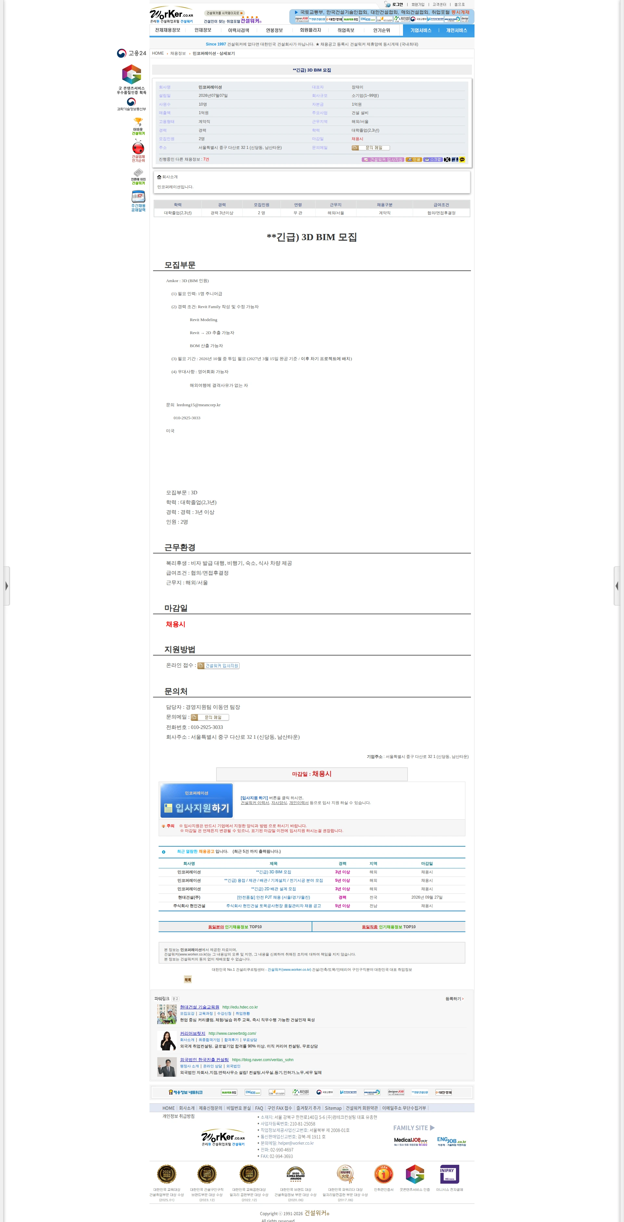Open the 전체채용정보 menu
The image size is (624, 1222).
tap(167, 30)
